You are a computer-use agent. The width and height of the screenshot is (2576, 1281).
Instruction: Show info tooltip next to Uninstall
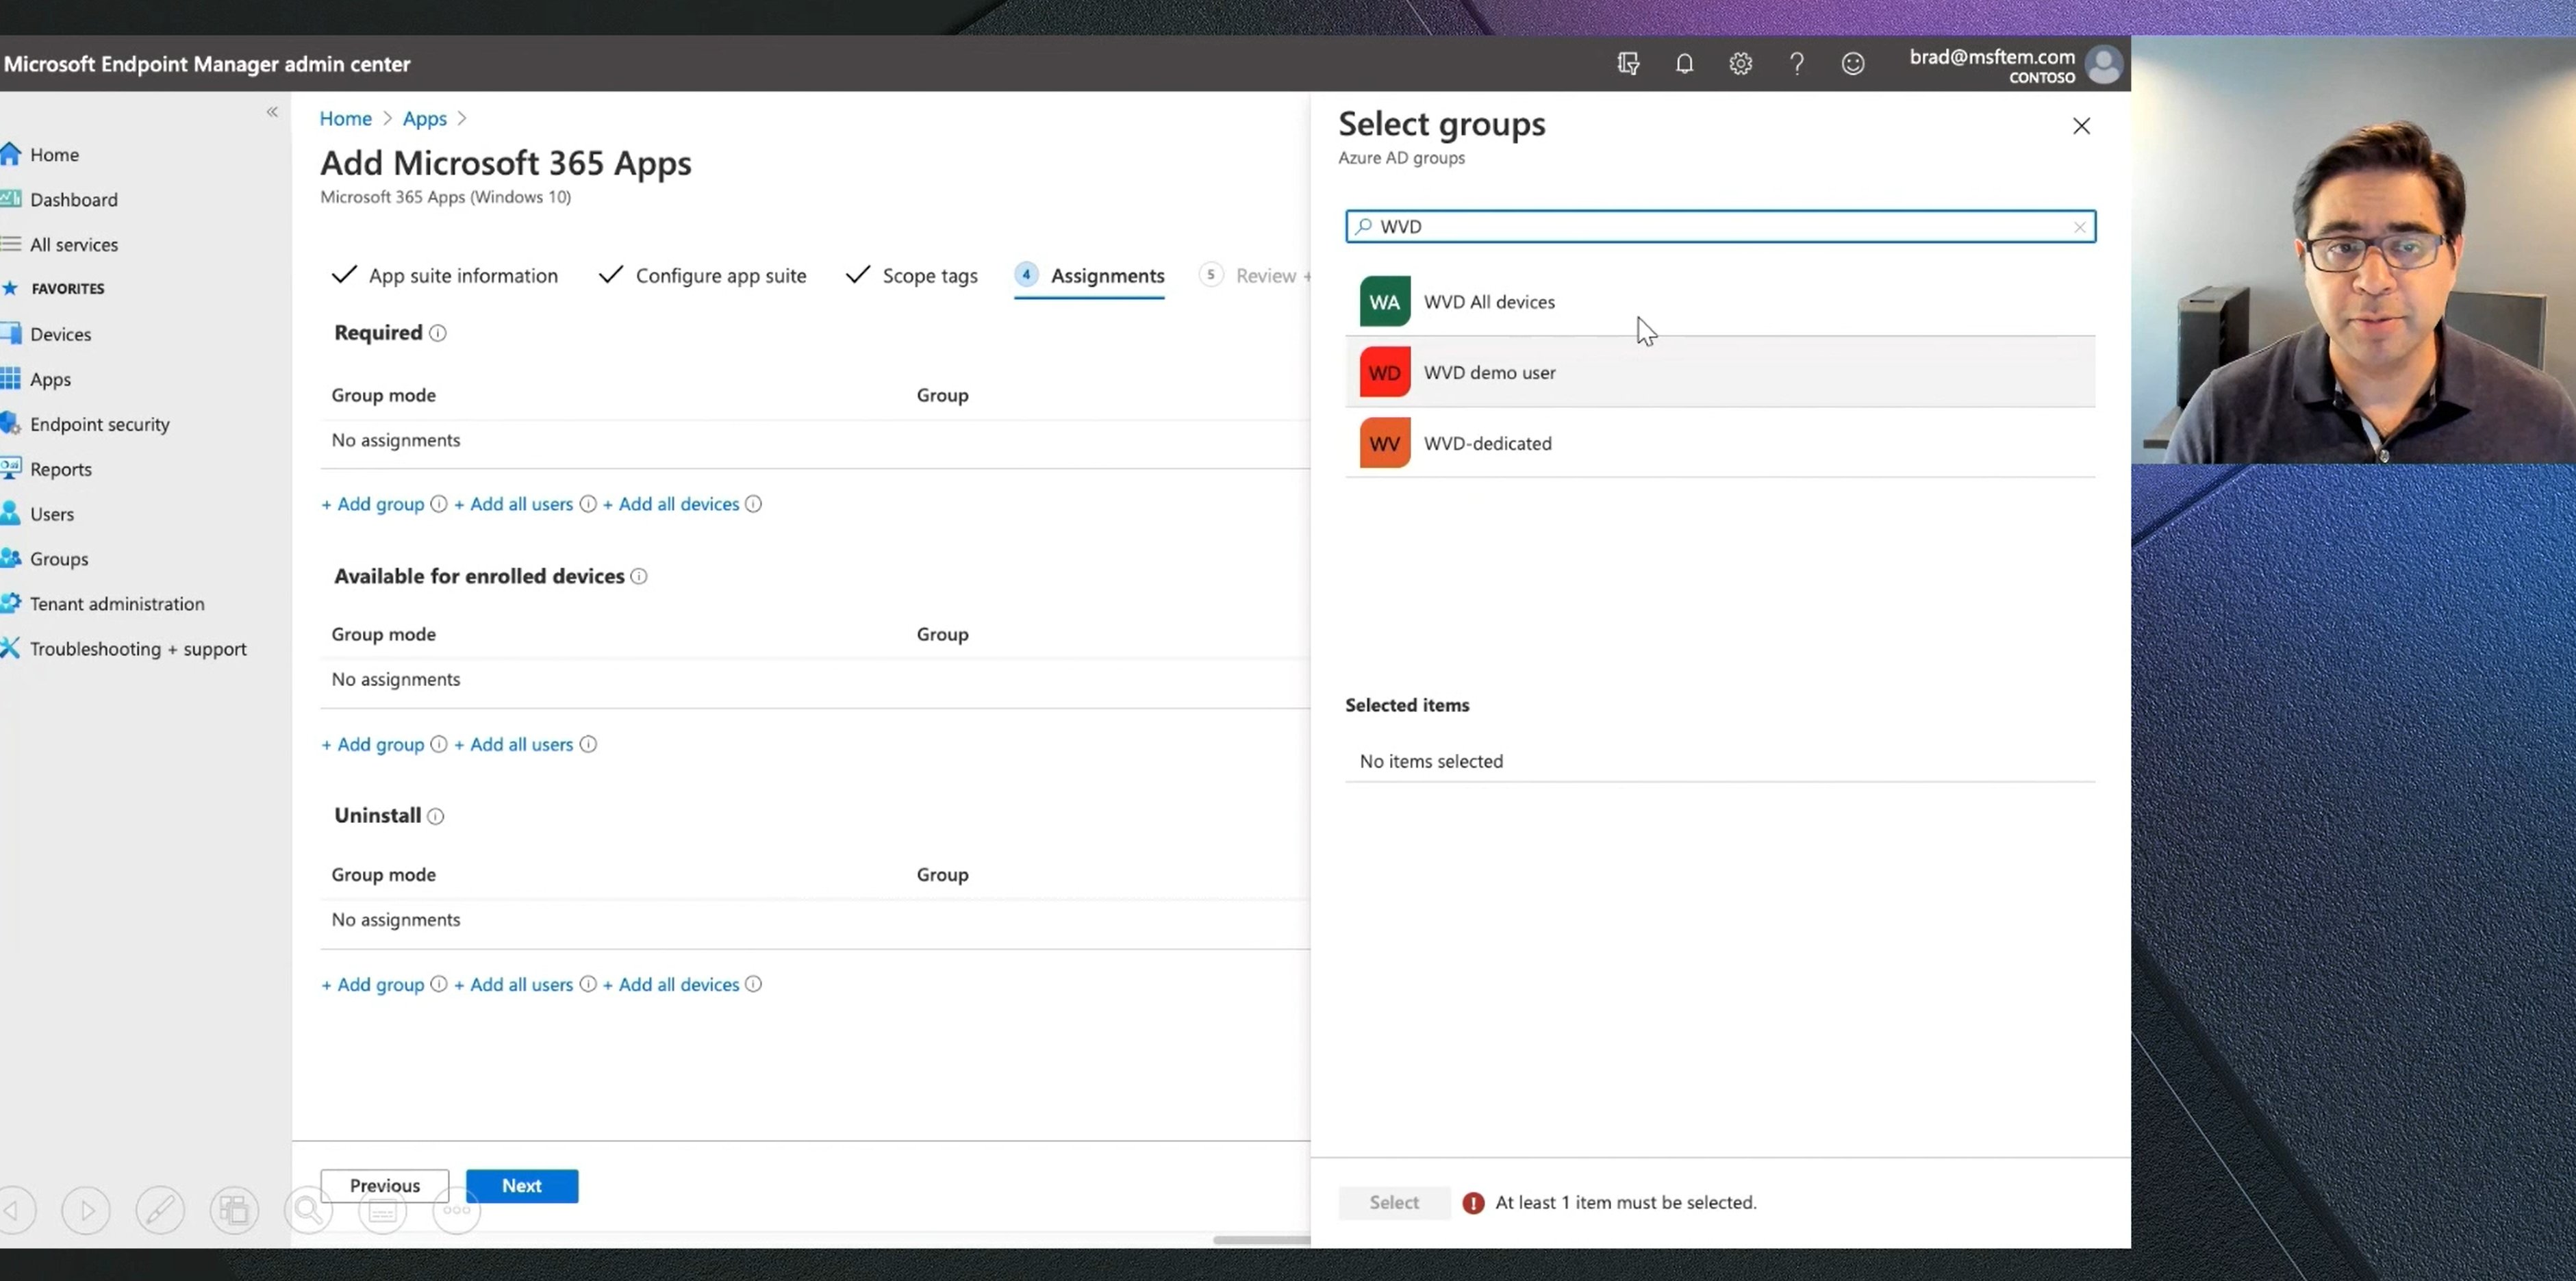click(x=435, y=816)
